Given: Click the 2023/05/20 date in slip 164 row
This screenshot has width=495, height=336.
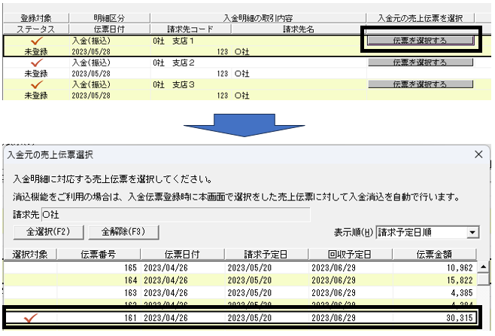Looking at the screenshot, I should (250, 280).
